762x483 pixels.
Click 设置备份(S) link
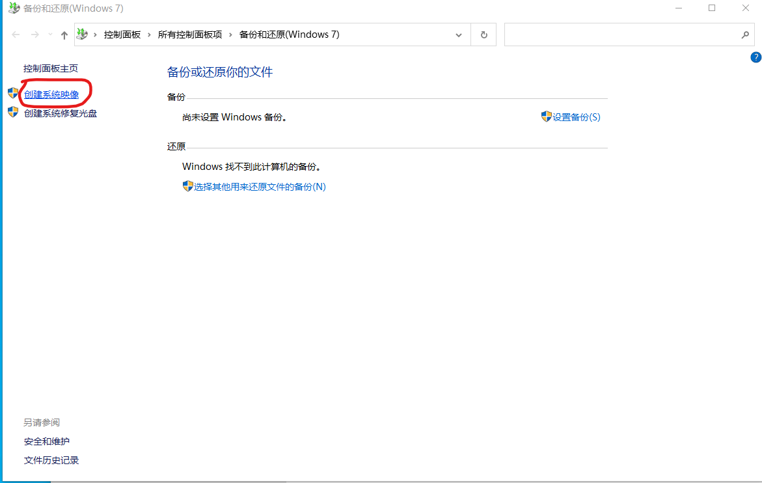pyautogui.click(x=577, y=117)
